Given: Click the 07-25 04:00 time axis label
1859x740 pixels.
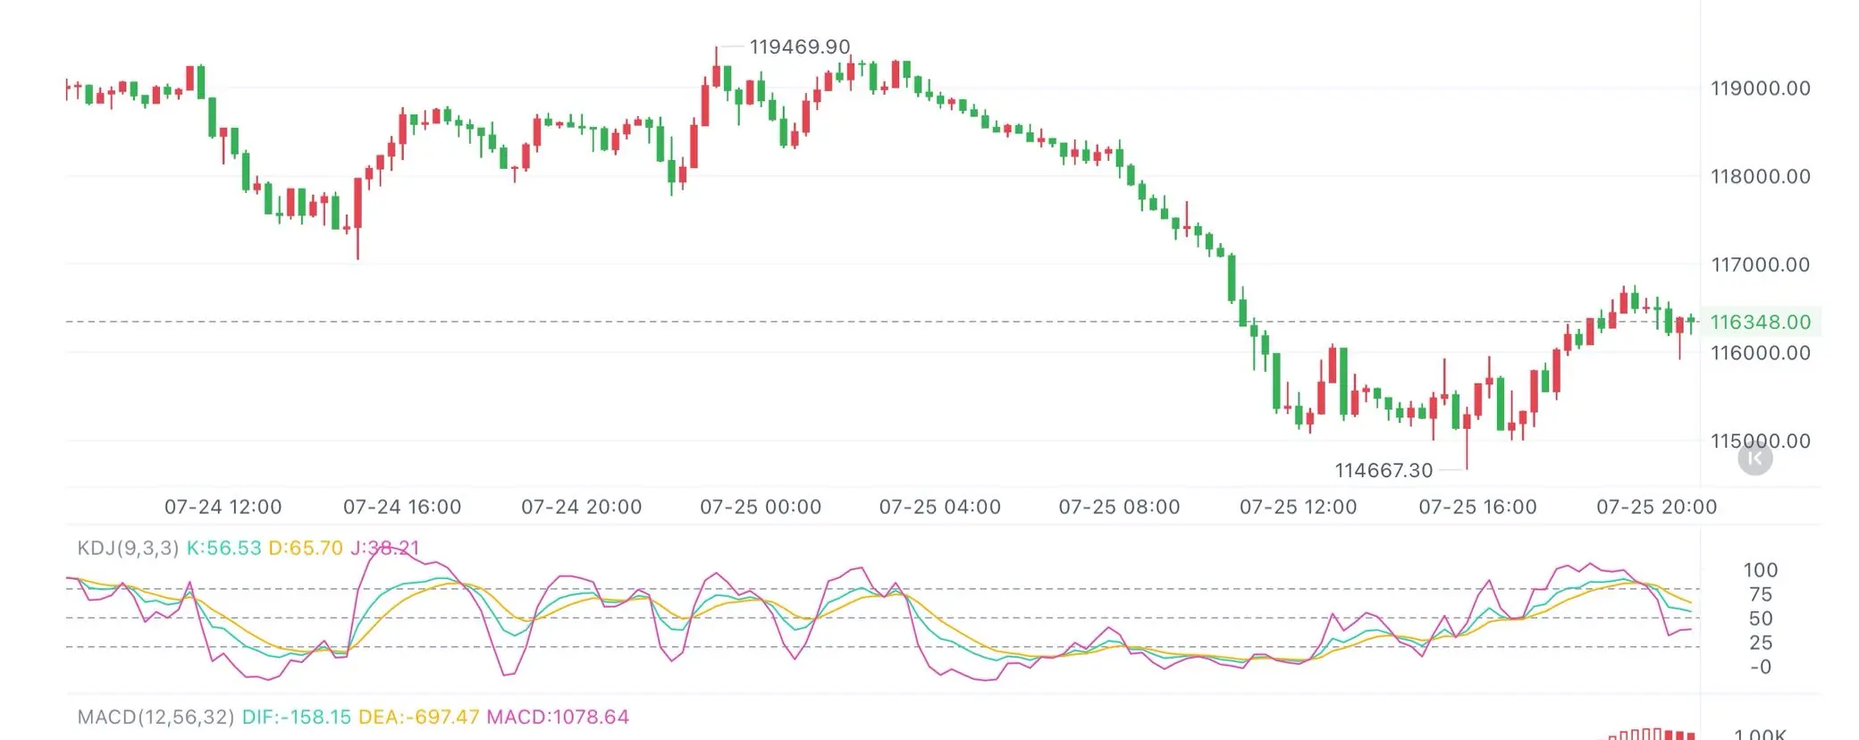Looking at the screenshot, I should [x=940, y=507].
